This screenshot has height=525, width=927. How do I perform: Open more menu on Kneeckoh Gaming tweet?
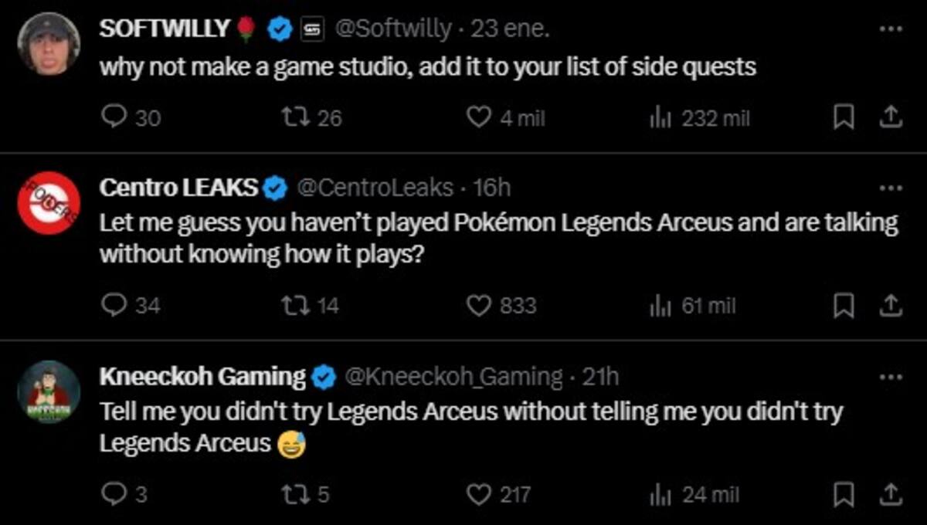890,378
